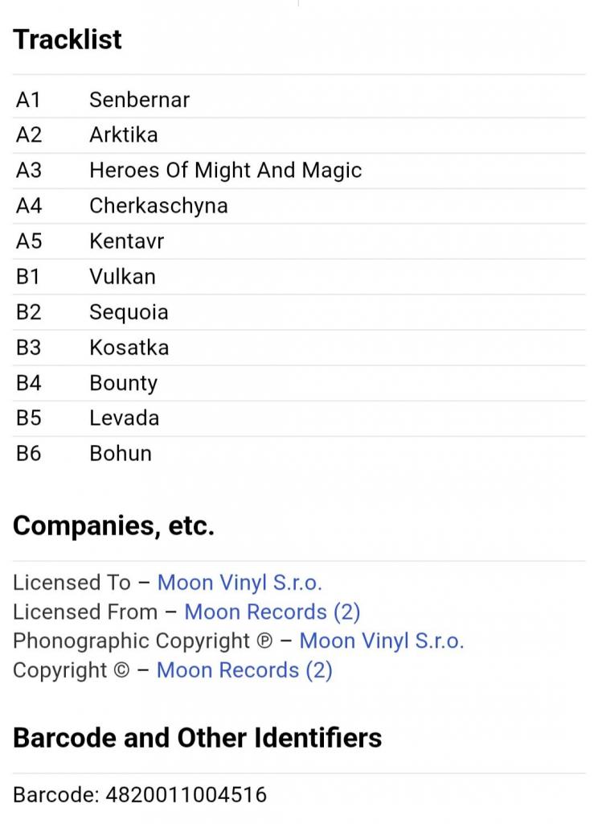
Task: Click Barcode and Other Identifiers heading
Action: 197,737
